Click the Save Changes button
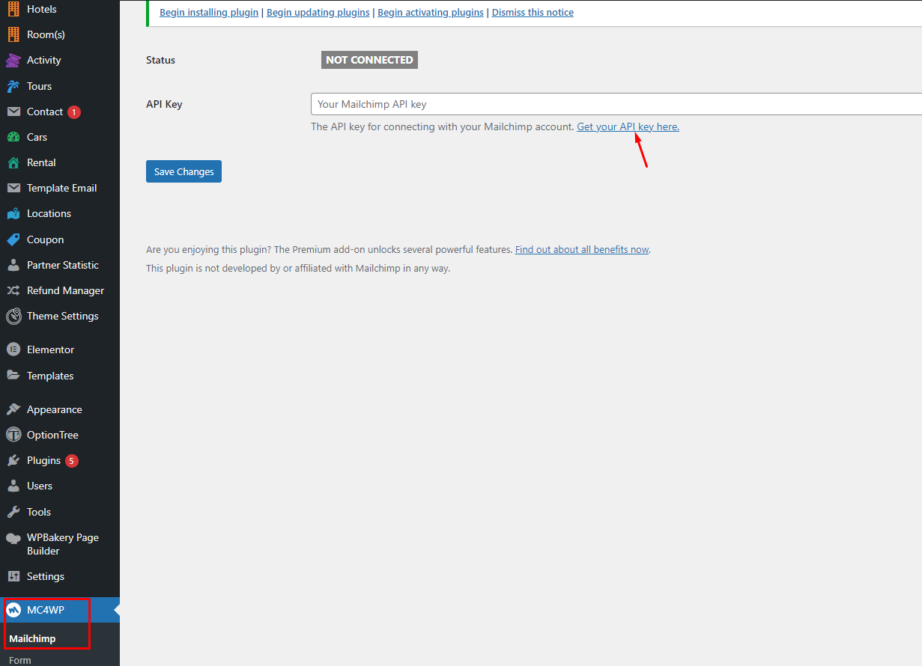Screen dimensions: 922x666 coord(184,171)
